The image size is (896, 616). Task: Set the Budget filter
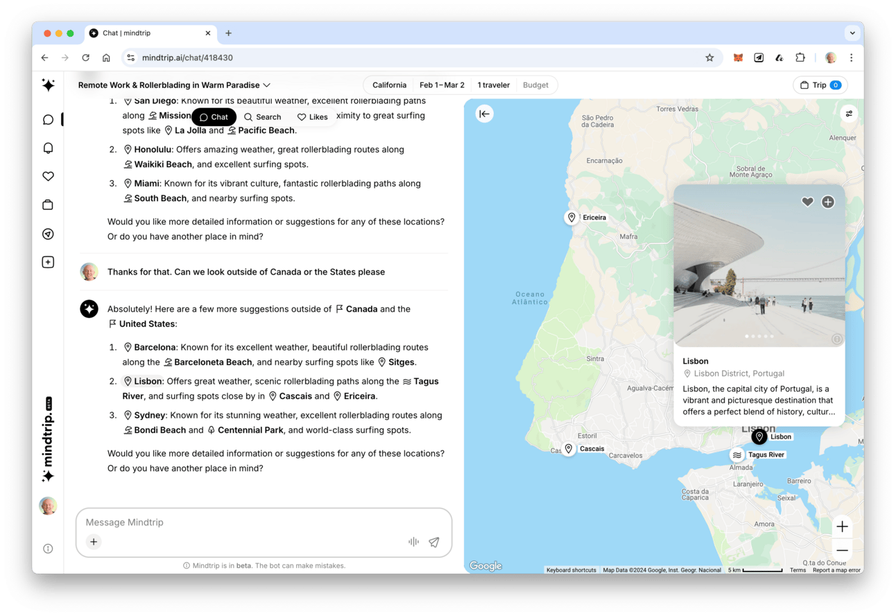click(535, 85)
